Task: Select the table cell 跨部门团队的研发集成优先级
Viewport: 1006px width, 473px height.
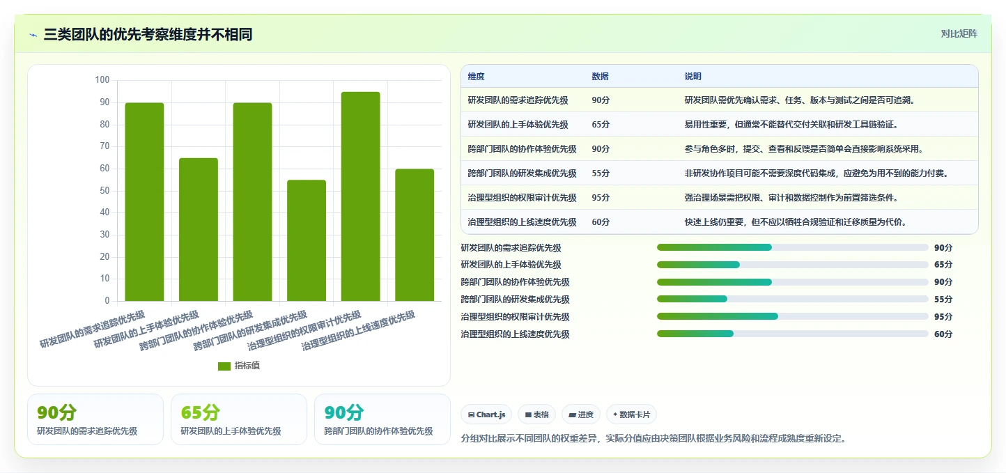Action: 522,173
